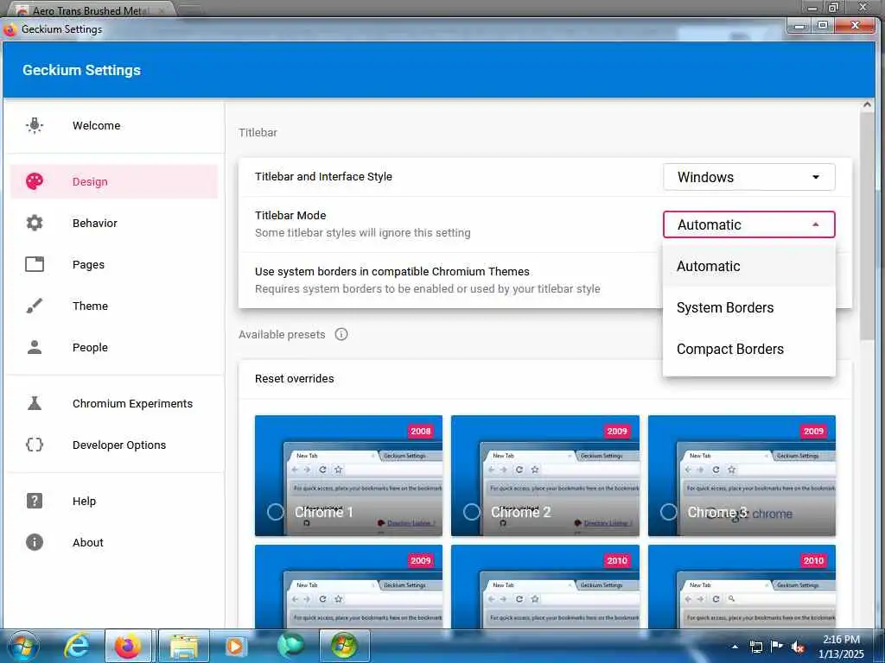
Task: Click the People person icon
Action: 35,347
